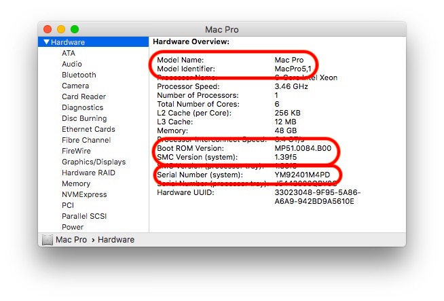Viewport: 444px width, 301px height.
Task: Click the UUID value starting 33023048
Action: (x=318, y=197)
